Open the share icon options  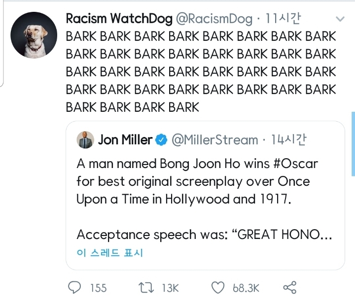coord(290,287)
